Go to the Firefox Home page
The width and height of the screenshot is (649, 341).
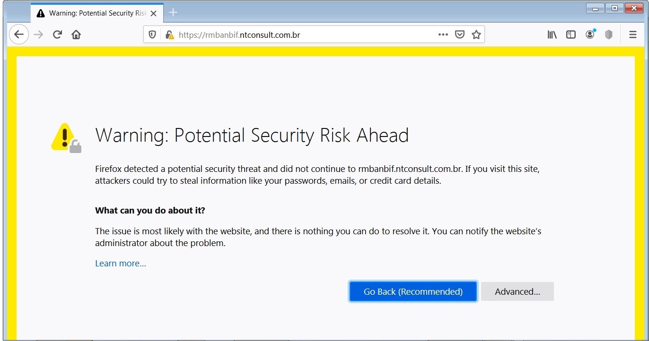pos(76,34)
